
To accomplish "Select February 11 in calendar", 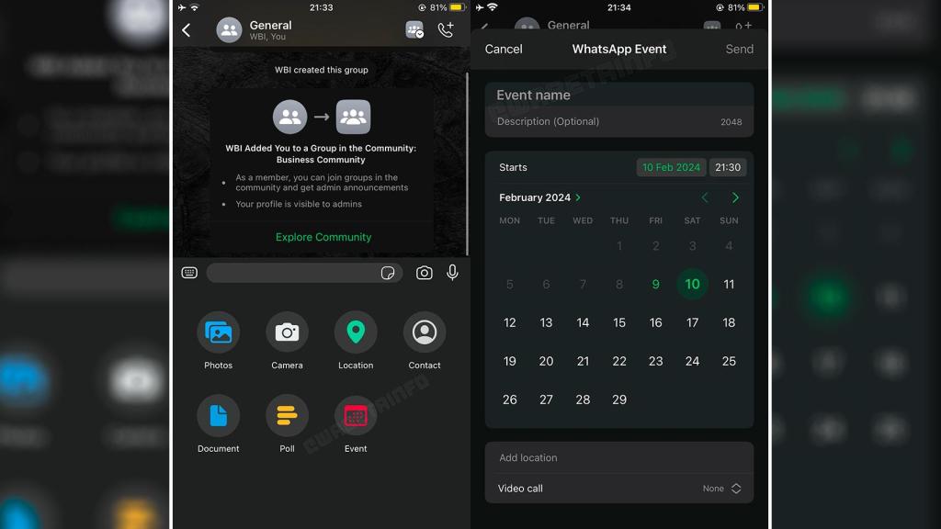I will 729,285.
